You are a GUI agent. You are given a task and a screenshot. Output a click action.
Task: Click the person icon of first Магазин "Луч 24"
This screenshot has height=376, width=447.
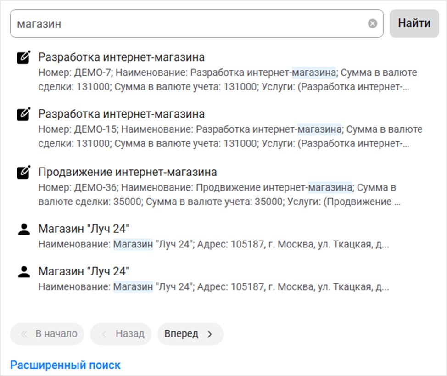point(23,229)
